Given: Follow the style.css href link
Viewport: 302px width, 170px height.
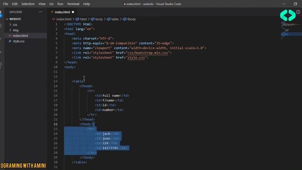Looking at the screenshot, I should [136, 58].
